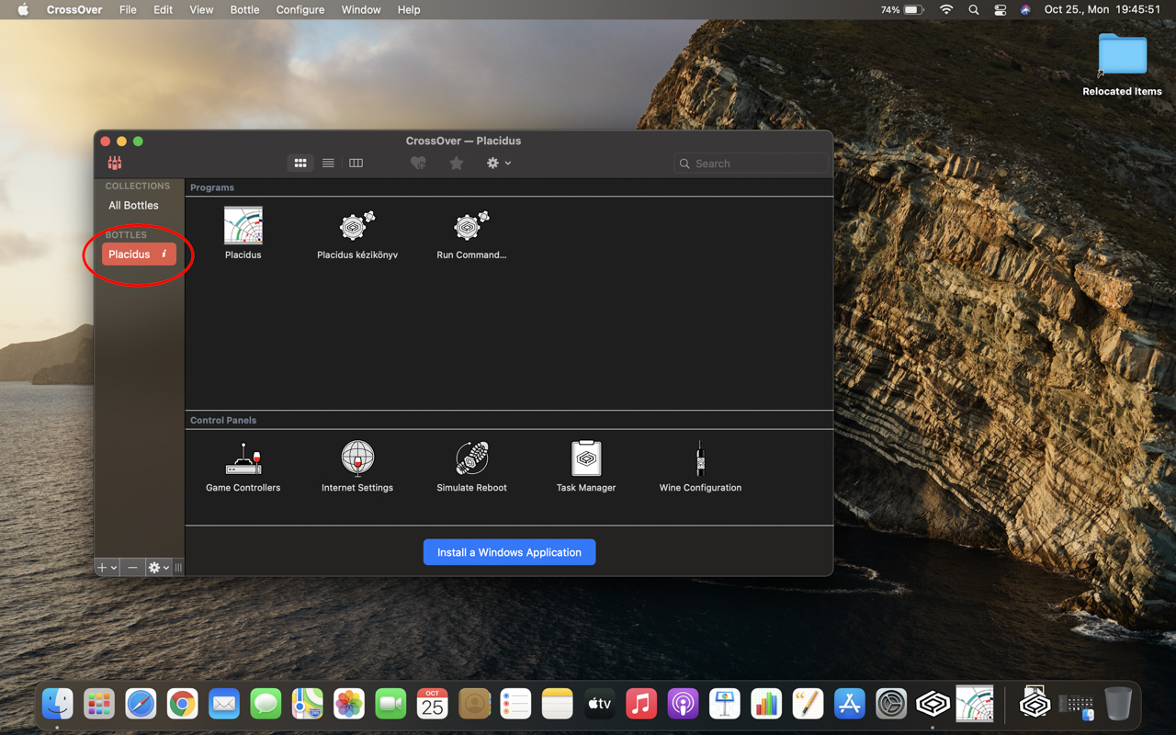
Task: Open the View menu
Action: pos(201,10)
